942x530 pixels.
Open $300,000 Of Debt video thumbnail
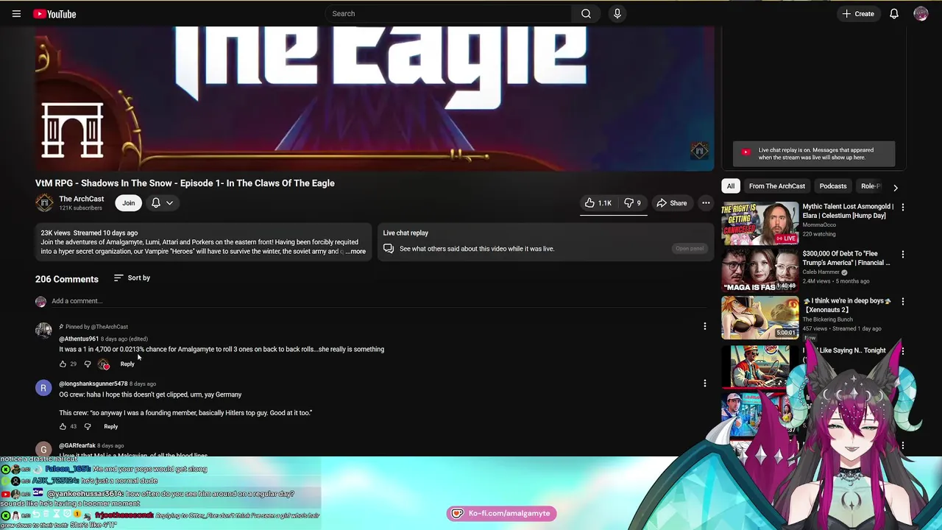pyautogui.click(x=760, y=270)
